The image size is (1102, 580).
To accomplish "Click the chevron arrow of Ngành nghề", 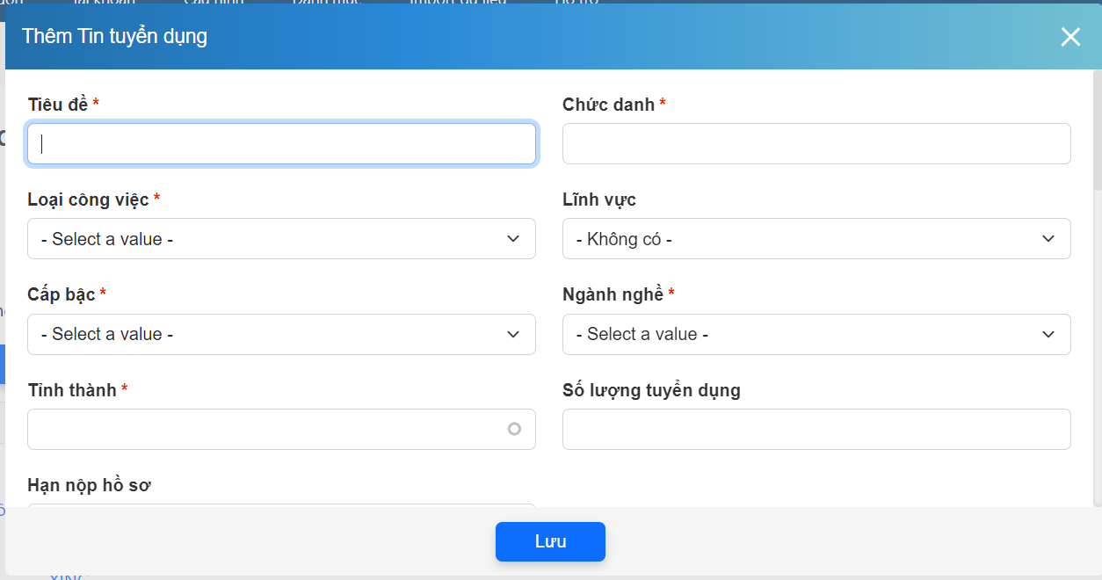I will 1048,334.
